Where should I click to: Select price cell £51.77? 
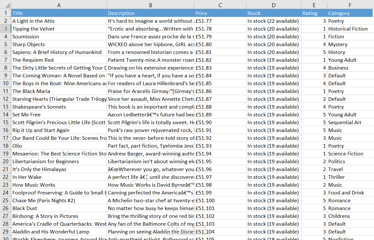pos(220,21)
